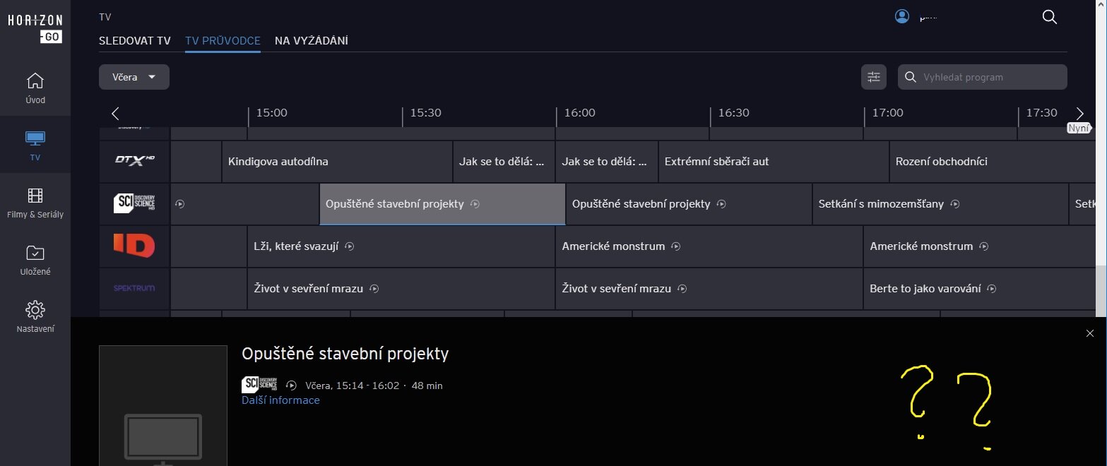Expand the Včera day dropdown
Image resolution: width=1107 pixels, height=466 pixels.
[x=134, y=77]
